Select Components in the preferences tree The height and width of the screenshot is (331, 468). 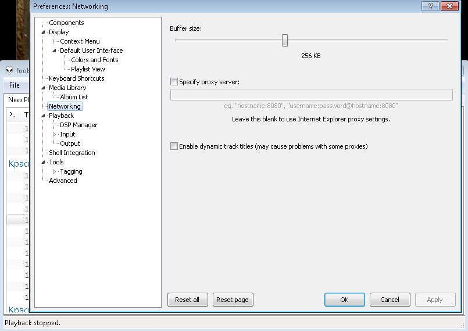click(x=66, y=23)
